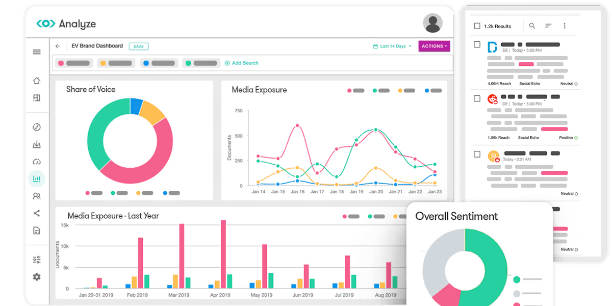
Task: Check the result posted Today 2:31 AM
Action: pyautogui.click(x=477, y=154)
